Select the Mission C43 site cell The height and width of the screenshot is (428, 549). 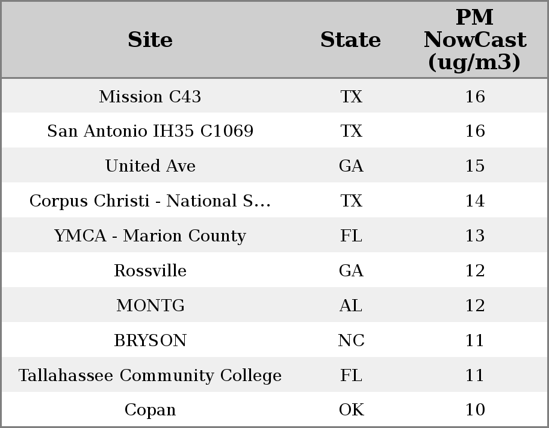[x=150, y=96]
